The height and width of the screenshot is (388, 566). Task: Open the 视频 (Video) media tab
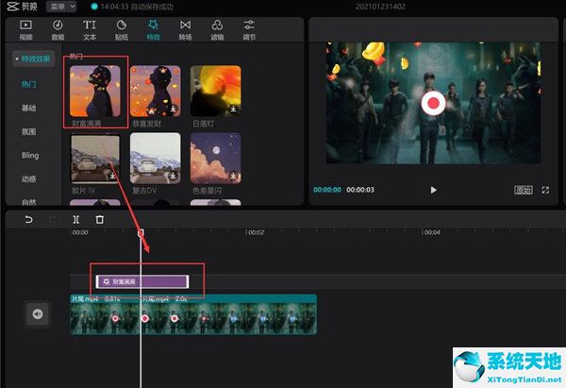coord(25,28)
